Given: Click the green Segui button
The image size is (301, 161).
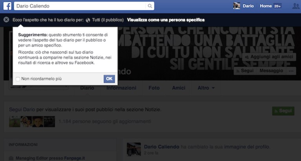Looking at the screenshot, I should [x=283, y=111].
